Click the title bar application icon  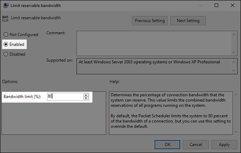click(x=6, y=6)
